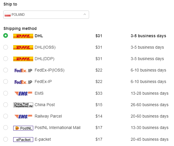Select the DHL(DDP) radio button

pyautogui.click(x=6, y=59)
